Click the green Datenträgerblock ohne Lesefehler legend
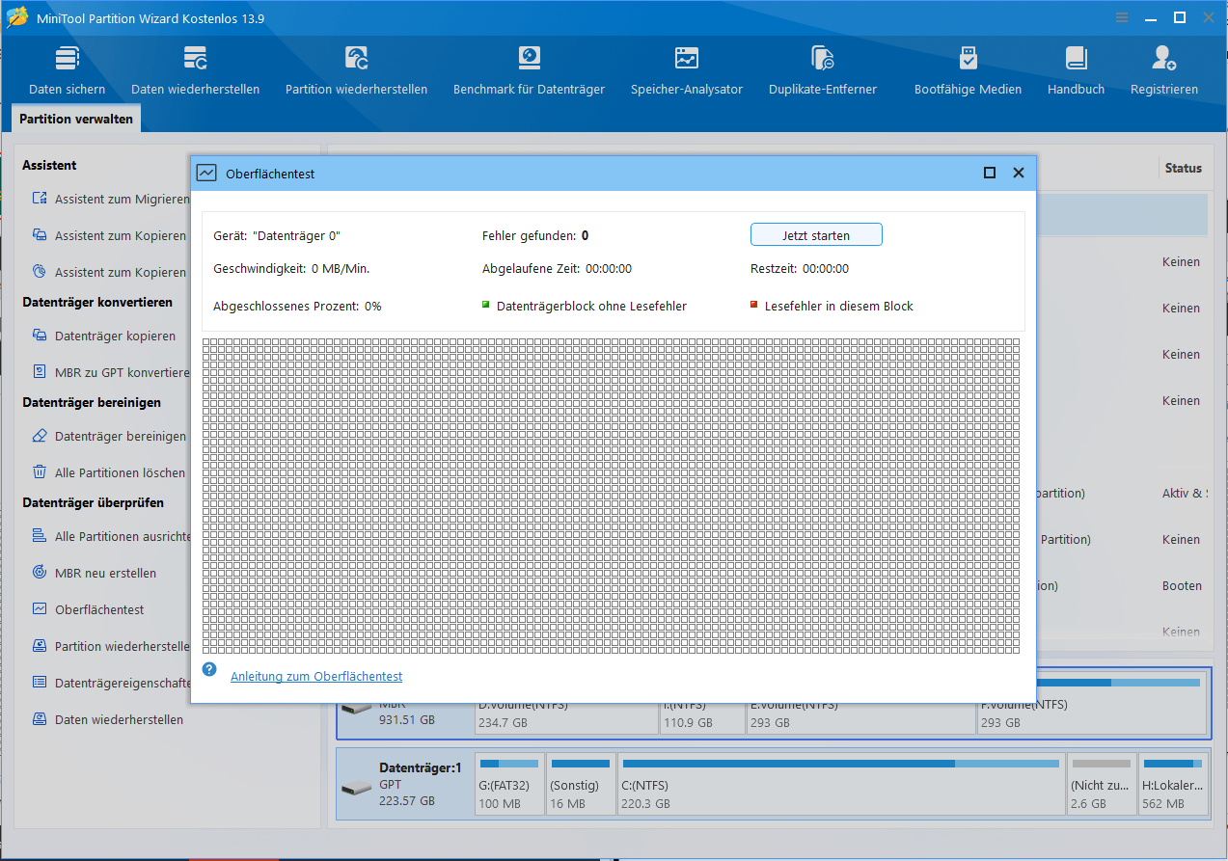 pyautogui.click(x=585, y=306)
